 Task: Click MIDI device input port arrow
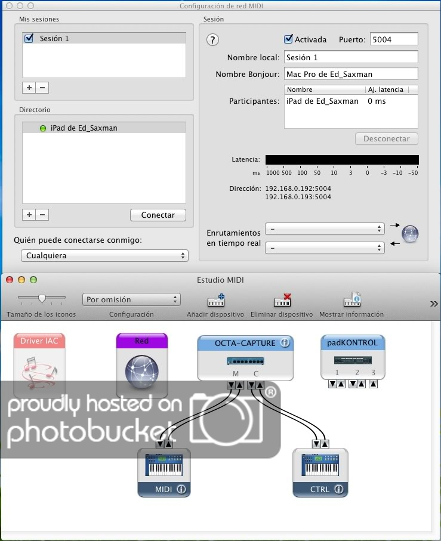pos(160,444)
